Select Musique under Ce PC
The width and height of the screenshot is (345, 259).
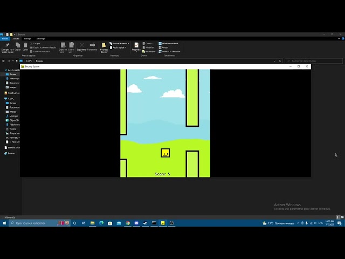[12, 116]
